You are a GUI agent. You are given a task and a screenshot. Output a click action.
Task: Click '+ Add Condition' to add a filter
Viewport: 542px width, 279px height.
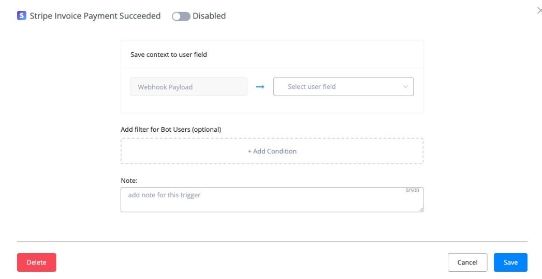click(272, 151)
